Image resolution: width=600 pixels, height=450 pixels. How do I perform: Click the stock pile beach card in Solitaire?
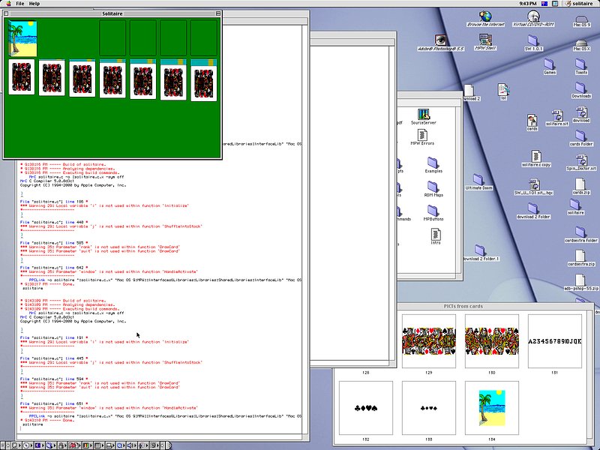point(22,38)
